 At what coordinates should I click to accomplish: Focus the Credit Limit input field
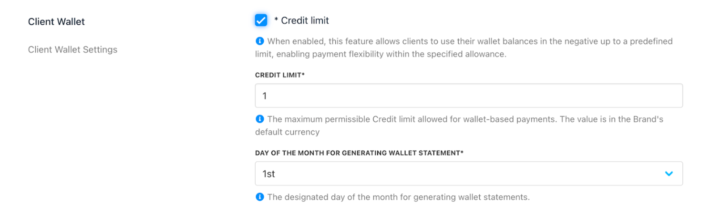[469, 96]
